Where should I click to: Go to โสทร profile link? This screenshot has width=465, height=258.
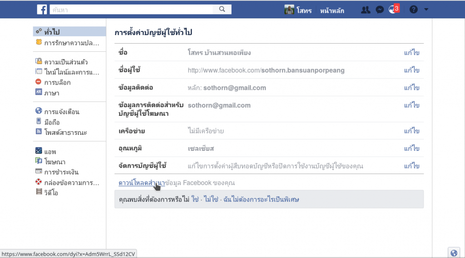click(x=304, y=10)
